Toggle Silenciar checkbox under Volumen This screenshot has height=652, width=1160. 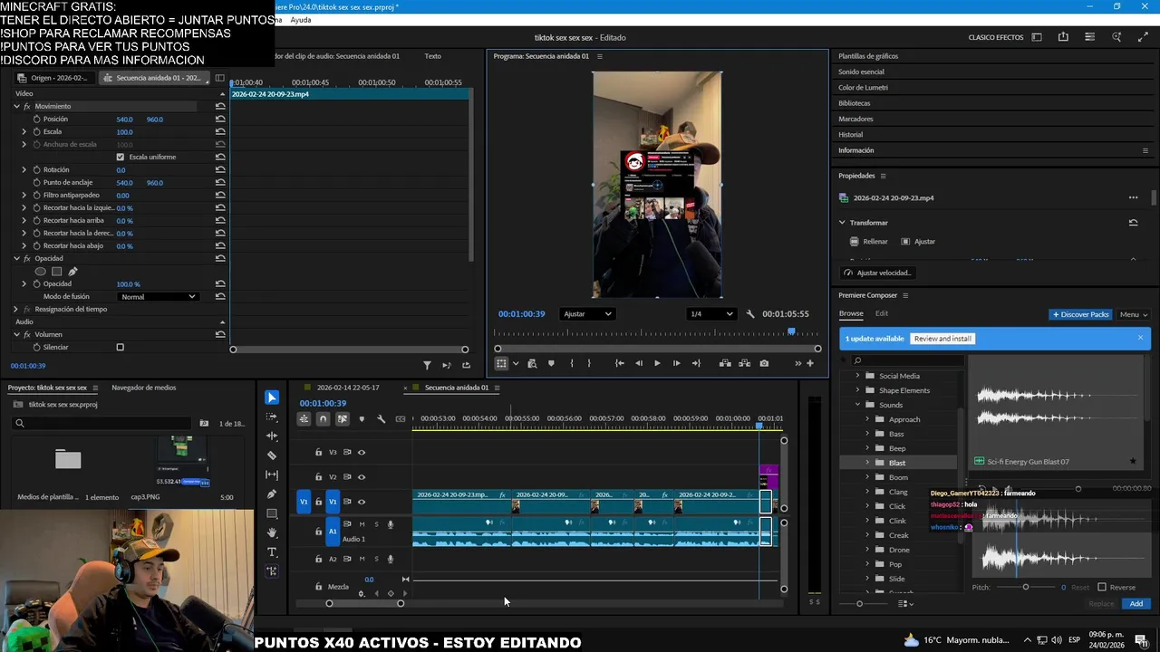[x=120, y=347]
